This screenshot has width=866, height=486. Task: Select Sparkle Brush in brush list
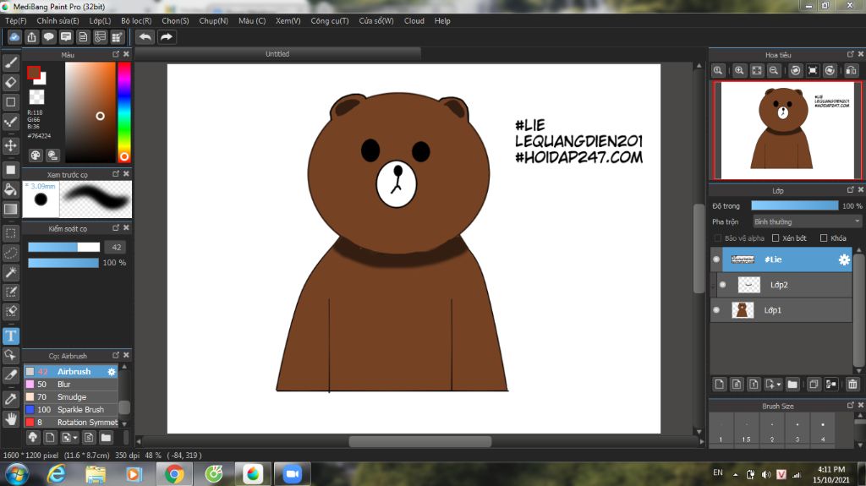71,410
